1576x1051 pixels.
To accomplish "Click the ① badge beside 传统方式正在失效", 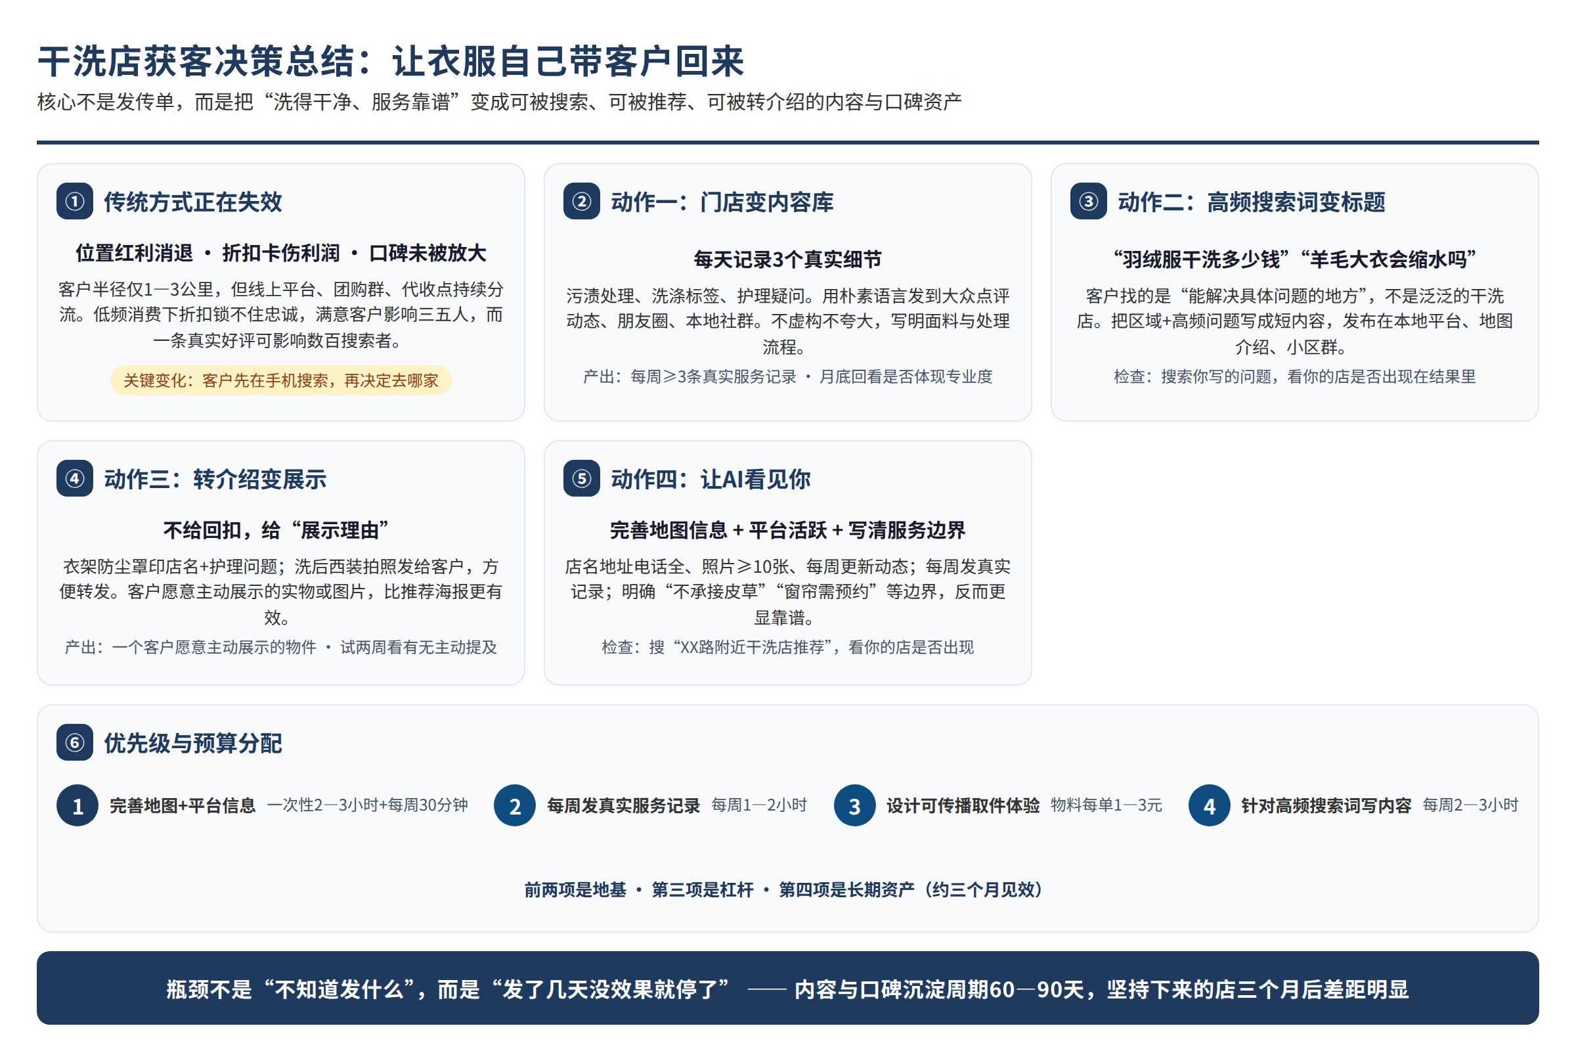I will click(x=74, y=201).
